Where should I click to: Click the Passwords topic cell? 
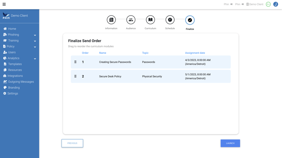pyautogui.click(x=148, y=62)
